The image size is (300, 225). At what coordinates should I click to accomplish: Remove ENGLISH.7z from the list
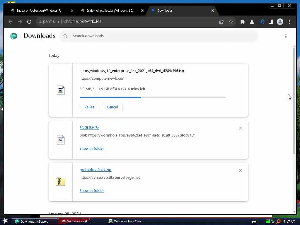click(241, 128)
